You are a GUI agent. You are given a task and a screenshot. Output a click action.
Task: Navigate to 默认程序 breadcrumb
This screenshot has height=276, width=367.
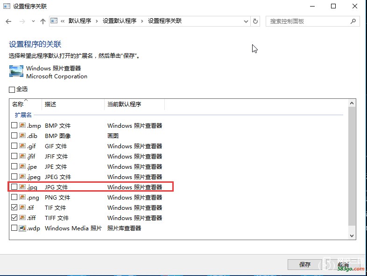(x=80, y=21)
